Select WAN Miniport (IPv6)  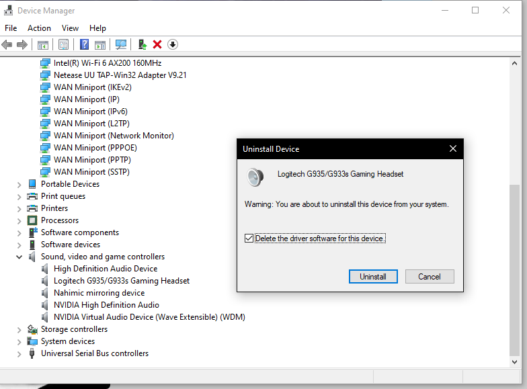click(90, 112)
